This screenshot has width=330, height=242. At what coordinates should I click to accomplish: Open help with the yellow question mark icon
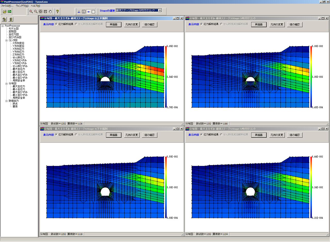tap(57, 11)
